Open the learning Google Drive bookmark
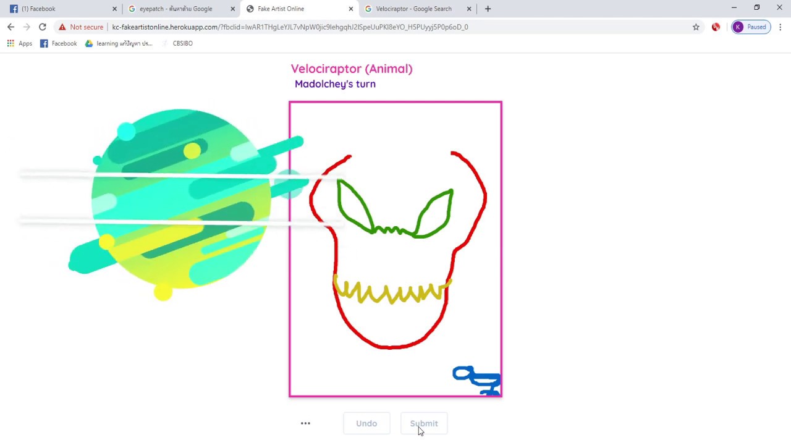791x445 pixels. pyautogui.click(x=119, y=43)
